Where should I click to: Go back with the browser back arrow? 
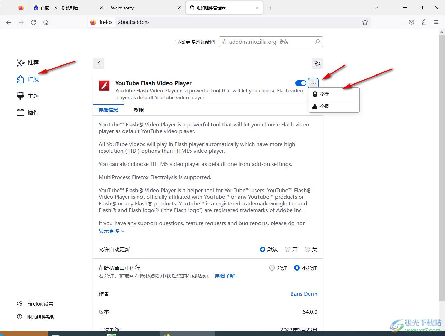click(9, 22)
